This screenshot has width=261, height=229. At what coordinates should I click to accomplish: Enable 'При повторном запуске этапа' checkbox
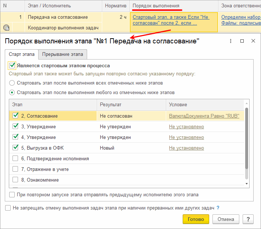point(12,194)
